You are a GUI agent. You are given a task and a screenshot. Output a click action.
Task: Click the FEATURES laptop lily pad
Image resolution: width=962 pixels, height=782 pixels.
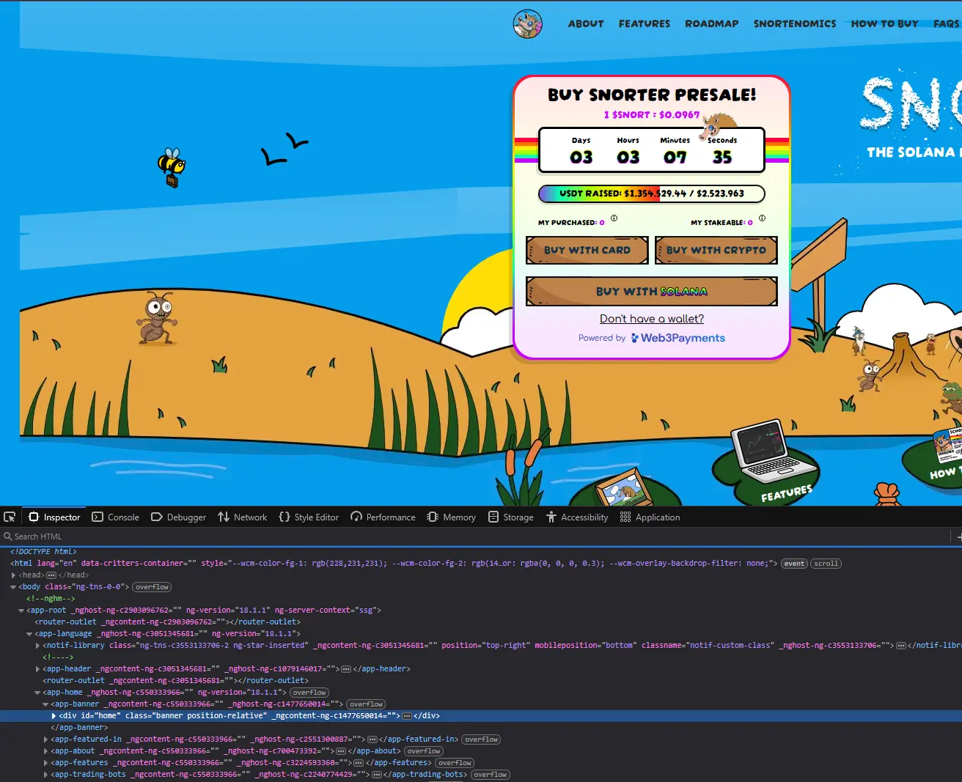[765, 462]
